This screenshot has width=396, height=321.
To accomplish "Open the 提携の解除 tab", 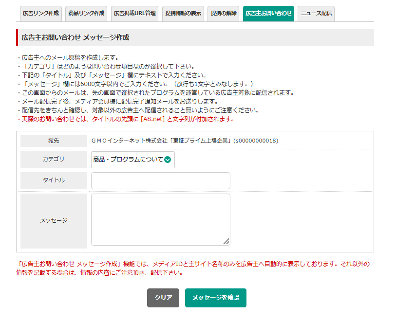I will click(x=224, y=14).
